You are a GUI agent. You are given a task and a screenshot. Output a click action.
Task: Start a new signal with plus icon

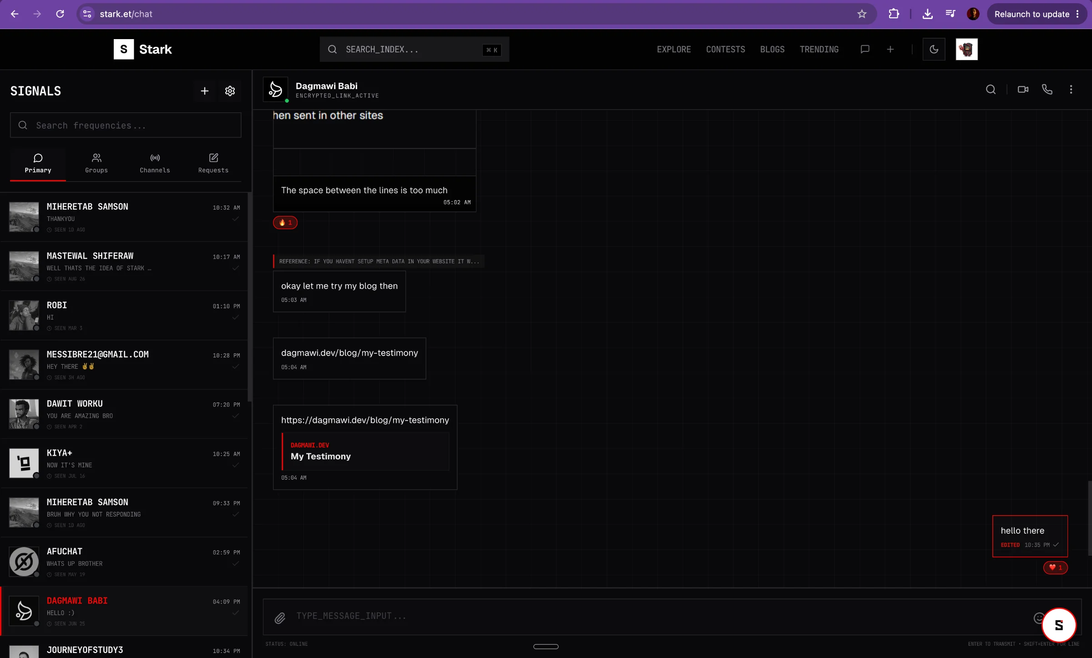pyautogui.click(x=205, y=91)
